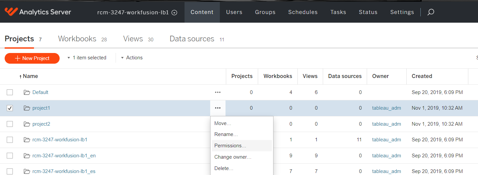Go to the Users tab

[x=234, y=12]
